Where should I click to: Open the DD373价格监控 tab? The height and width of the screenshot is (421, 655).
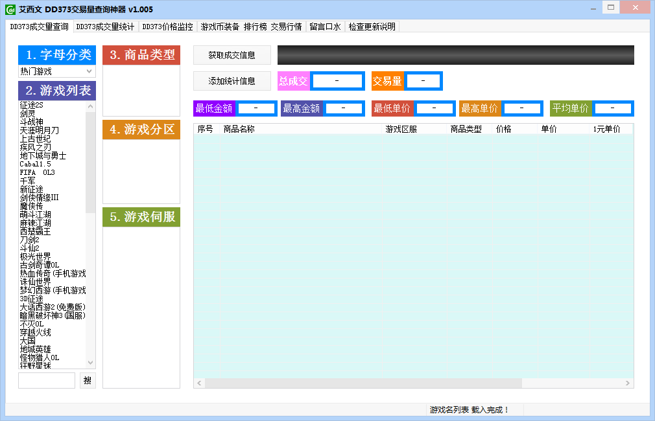point(167,27)
